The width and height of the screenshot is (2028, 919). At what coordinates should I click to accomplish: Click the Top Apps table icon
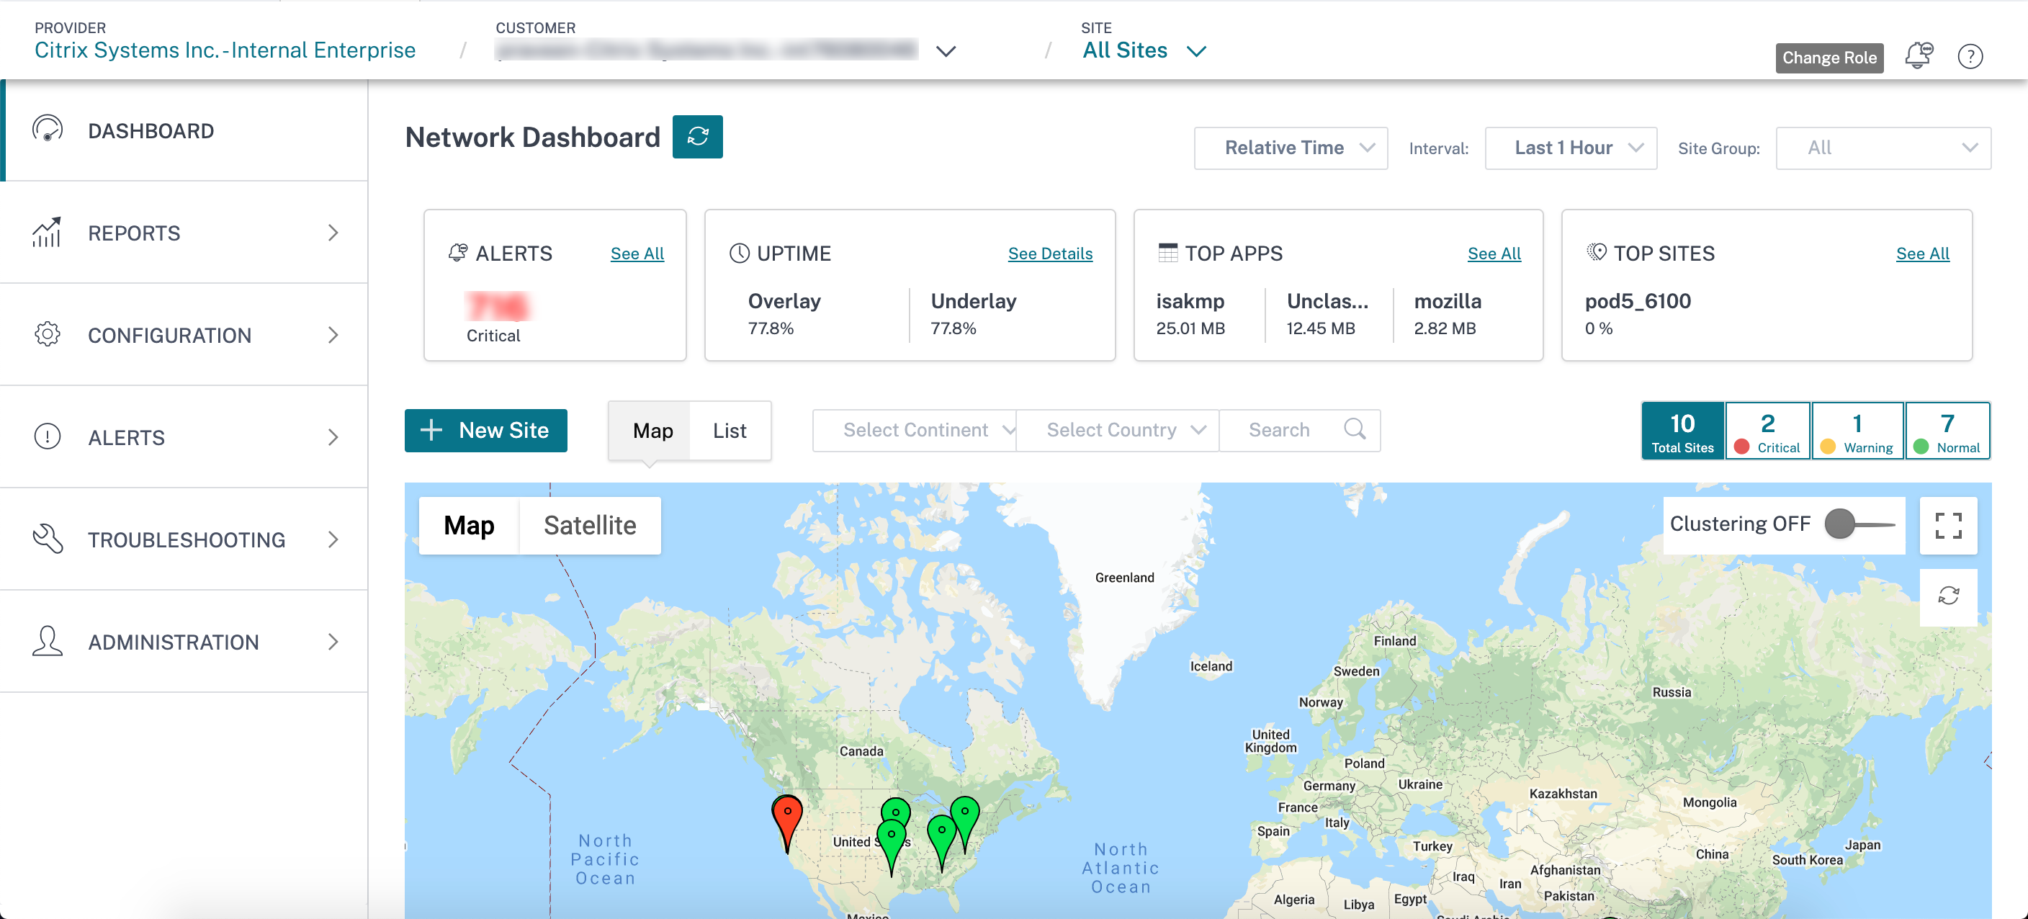click(x=1168, y=253)
